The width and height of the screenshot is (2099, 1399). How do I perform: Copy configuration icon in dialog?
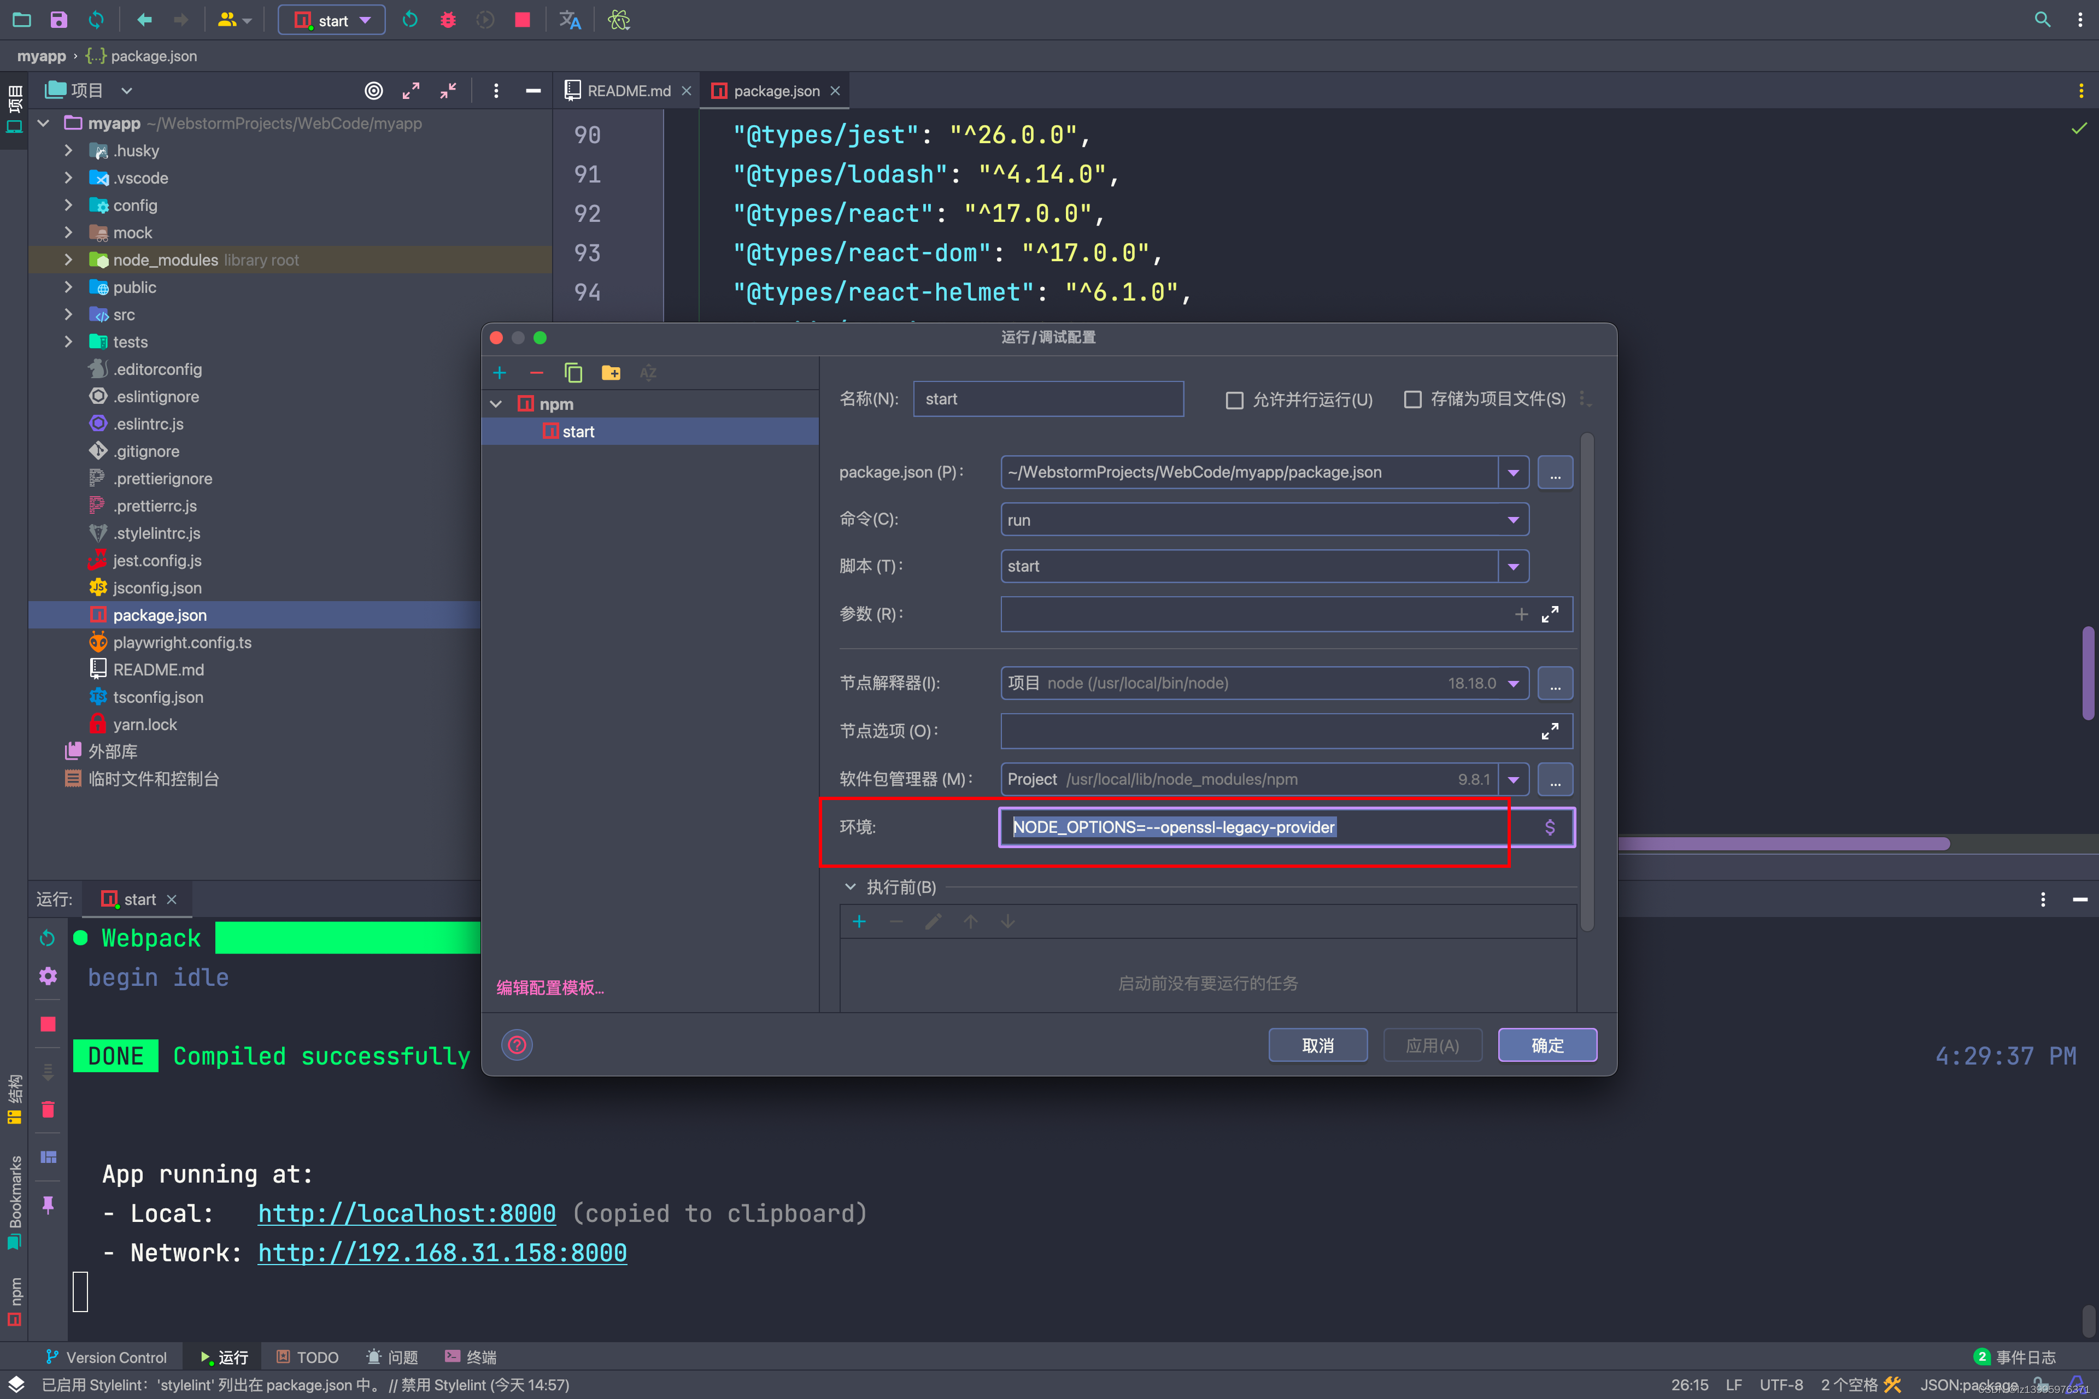[x=573, y=373]
